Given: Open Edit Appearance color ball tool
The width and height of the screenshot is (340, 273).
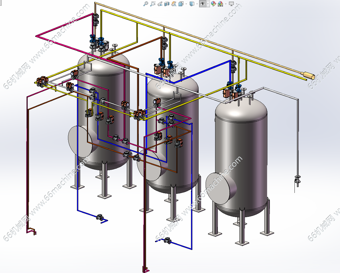Looking at the screenshot, I should 213,4.
